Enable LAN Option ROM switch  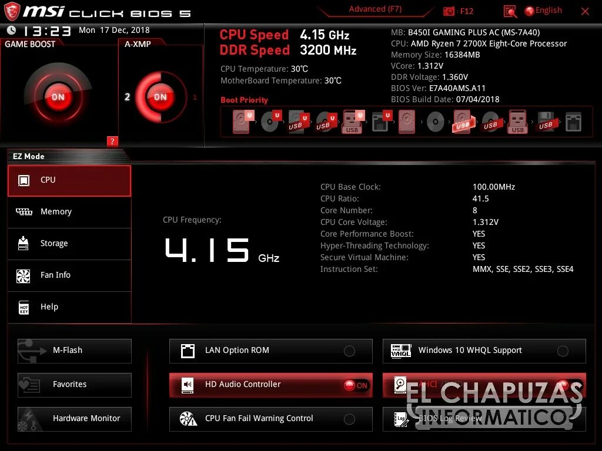click(349, 351)
